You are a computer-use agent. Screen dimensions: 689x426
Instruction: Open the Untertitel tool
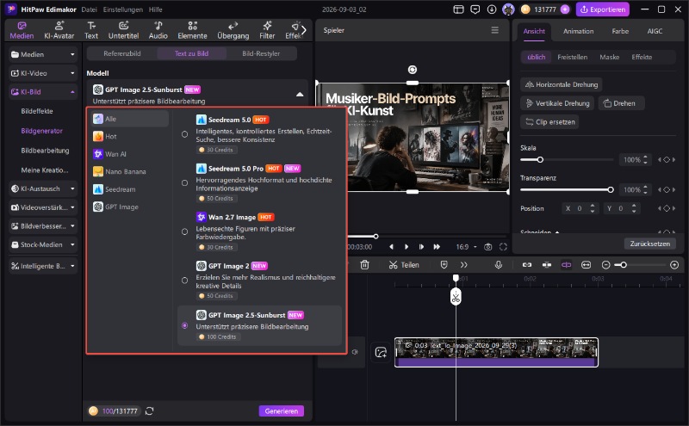pyautogui.click(x=123, y=30)
